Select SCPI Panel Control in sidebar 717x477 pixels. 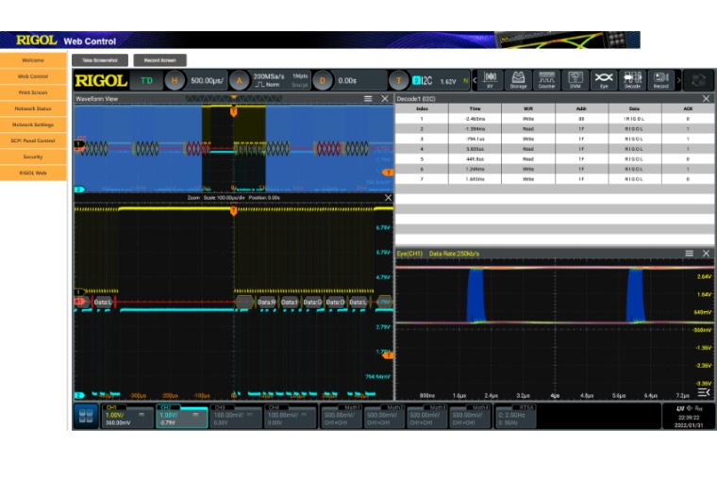pos(33,140)
